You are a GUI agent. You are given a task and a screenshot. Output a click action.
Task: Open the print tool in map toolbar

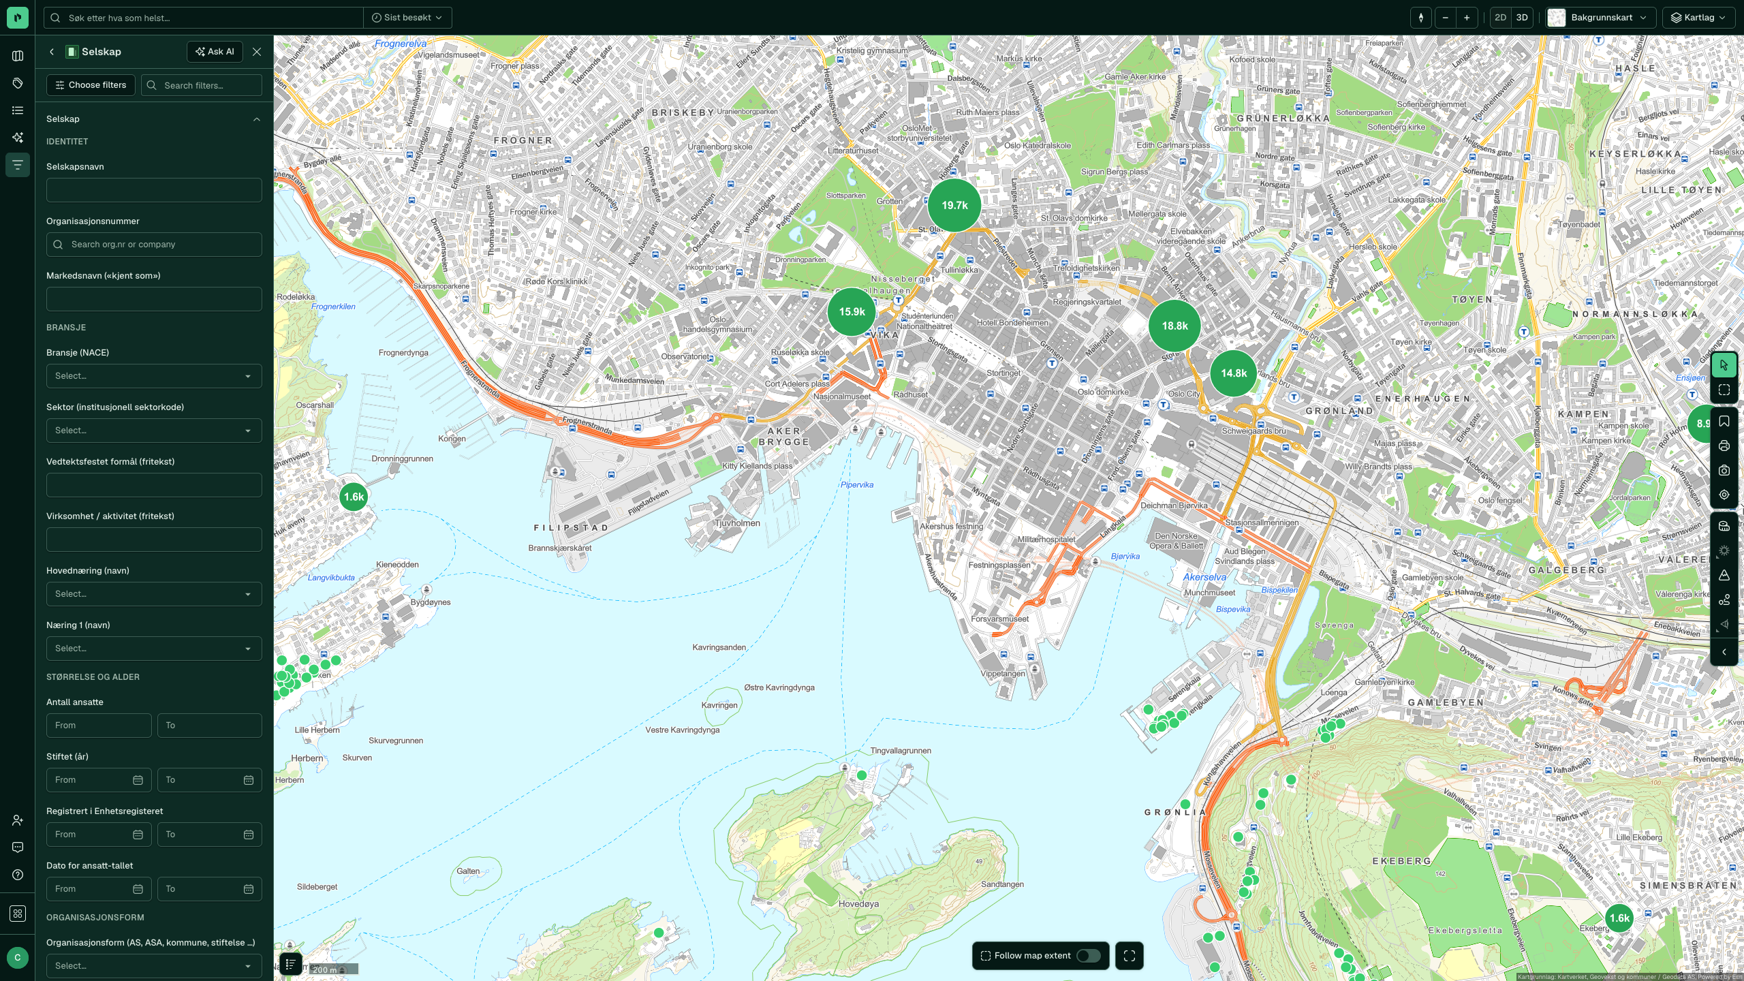pyautogui.click(x=1724, y=446)
